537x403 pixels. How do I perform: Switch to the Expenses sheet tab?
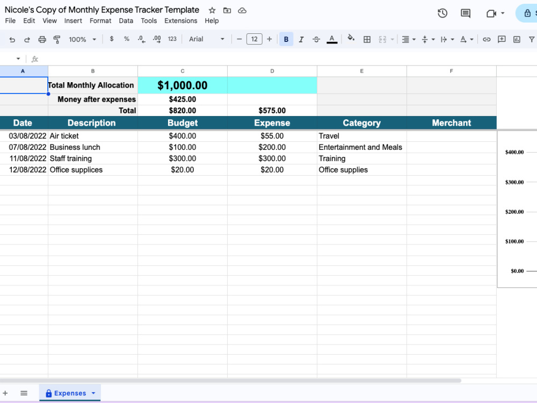(x=69, y=393)
